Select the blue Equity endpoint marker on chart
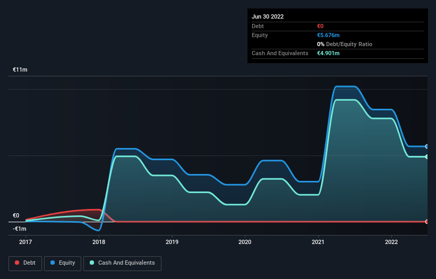Screen dimensions: 436x279 (x=427, y=146)
